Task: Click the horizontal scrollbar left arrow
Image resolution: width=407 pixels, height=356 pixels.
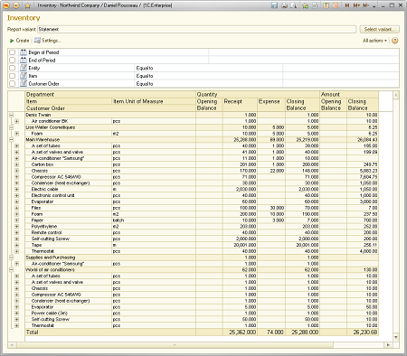Action: pos(12,345)
